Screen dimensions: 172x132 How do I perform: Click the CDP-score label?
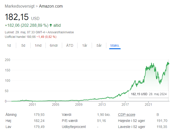point(127,115)
